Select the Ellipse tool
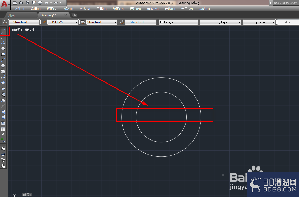This screenshot has height=197, width=299. pos(3,83)
